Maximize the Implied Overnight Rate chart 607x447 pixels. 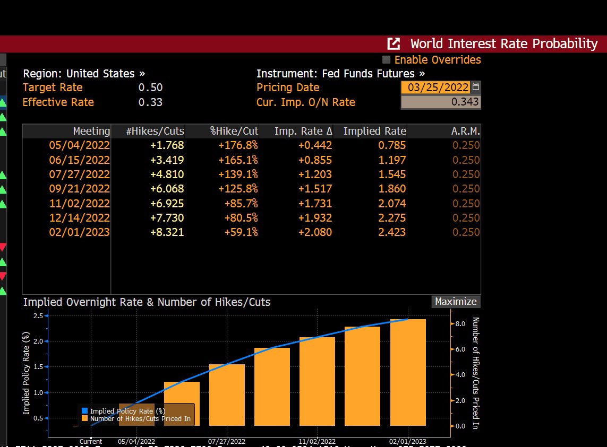click(x=456, y=302)
